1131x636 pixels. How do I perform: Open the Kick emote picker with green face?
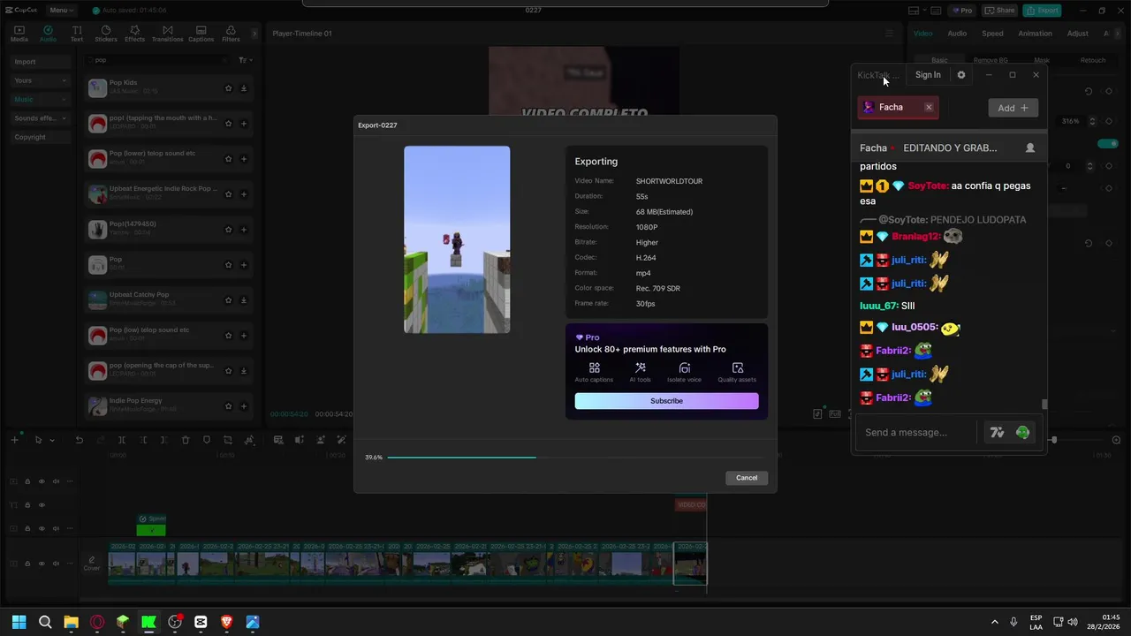pyautogui.click(x=1022, y=432)
